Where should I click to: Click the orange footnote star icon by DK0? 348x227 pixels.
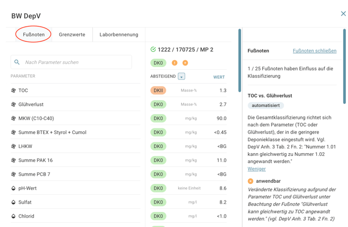tap(185, 63)
